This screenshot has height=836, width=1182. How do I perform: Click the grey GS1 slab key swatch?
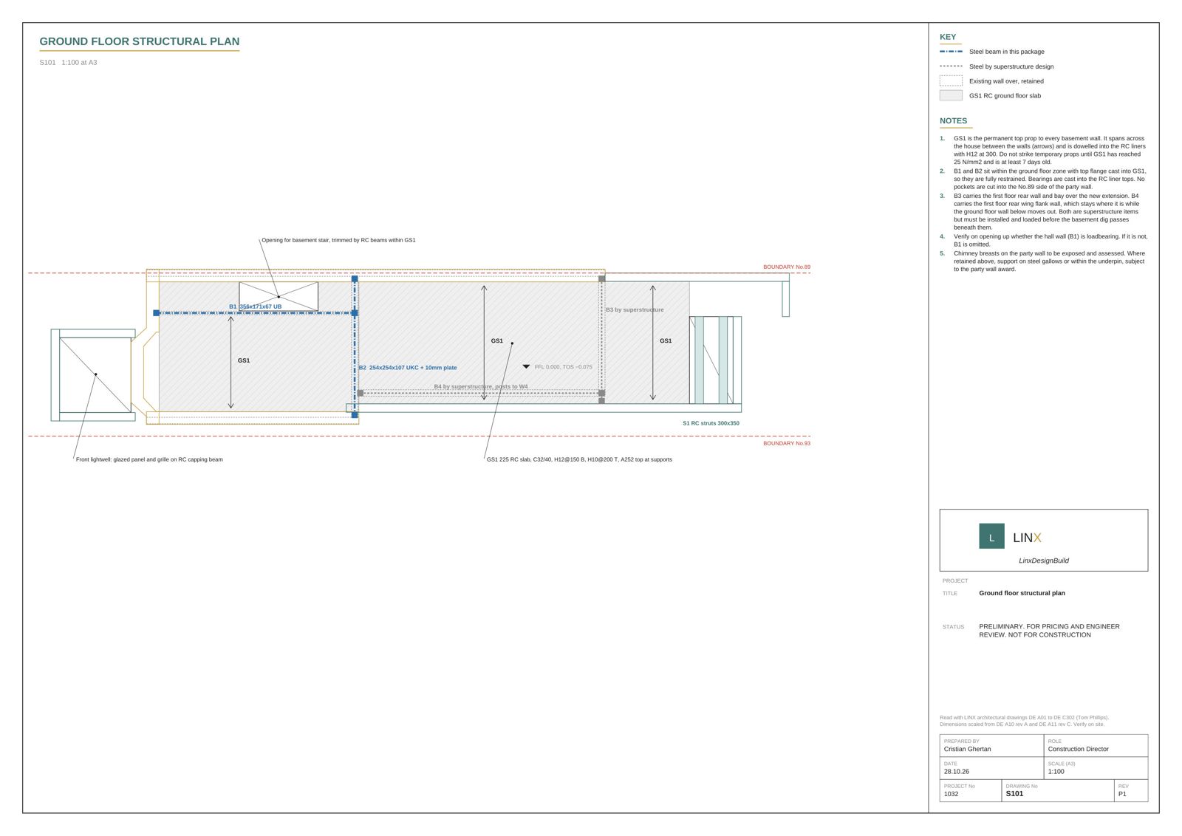(x=951, y=95)
